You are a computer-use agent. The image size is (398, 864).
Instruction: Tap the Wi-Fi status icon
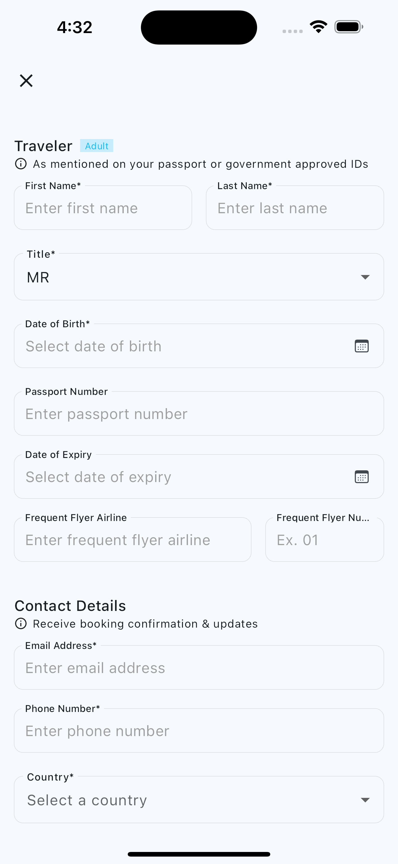[318, 27]
